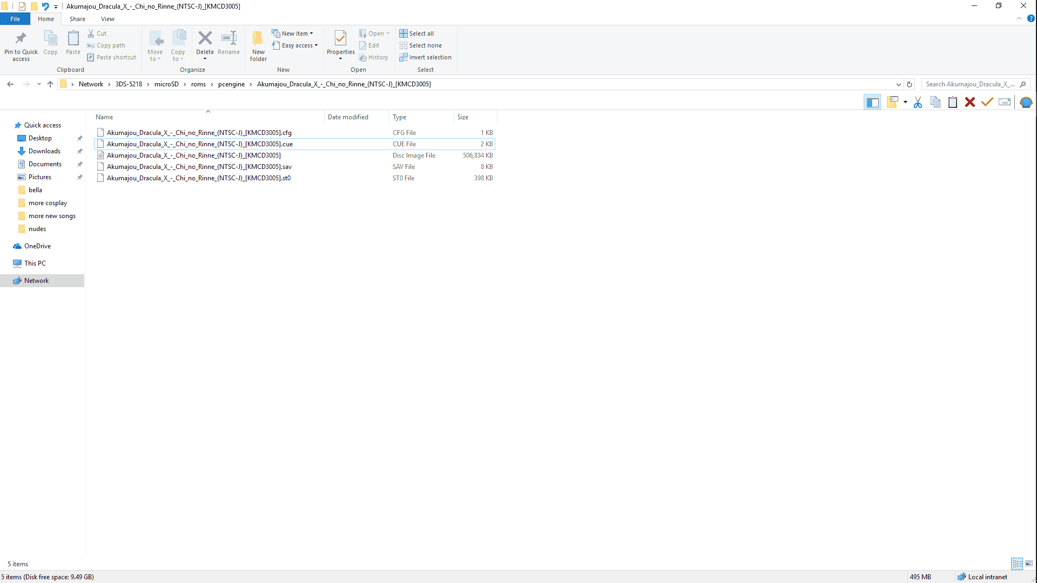Screen dimensions: 1037x583
Task: Click 3DS-5218 in the address breadcrumb
Action: click(129, 84)
